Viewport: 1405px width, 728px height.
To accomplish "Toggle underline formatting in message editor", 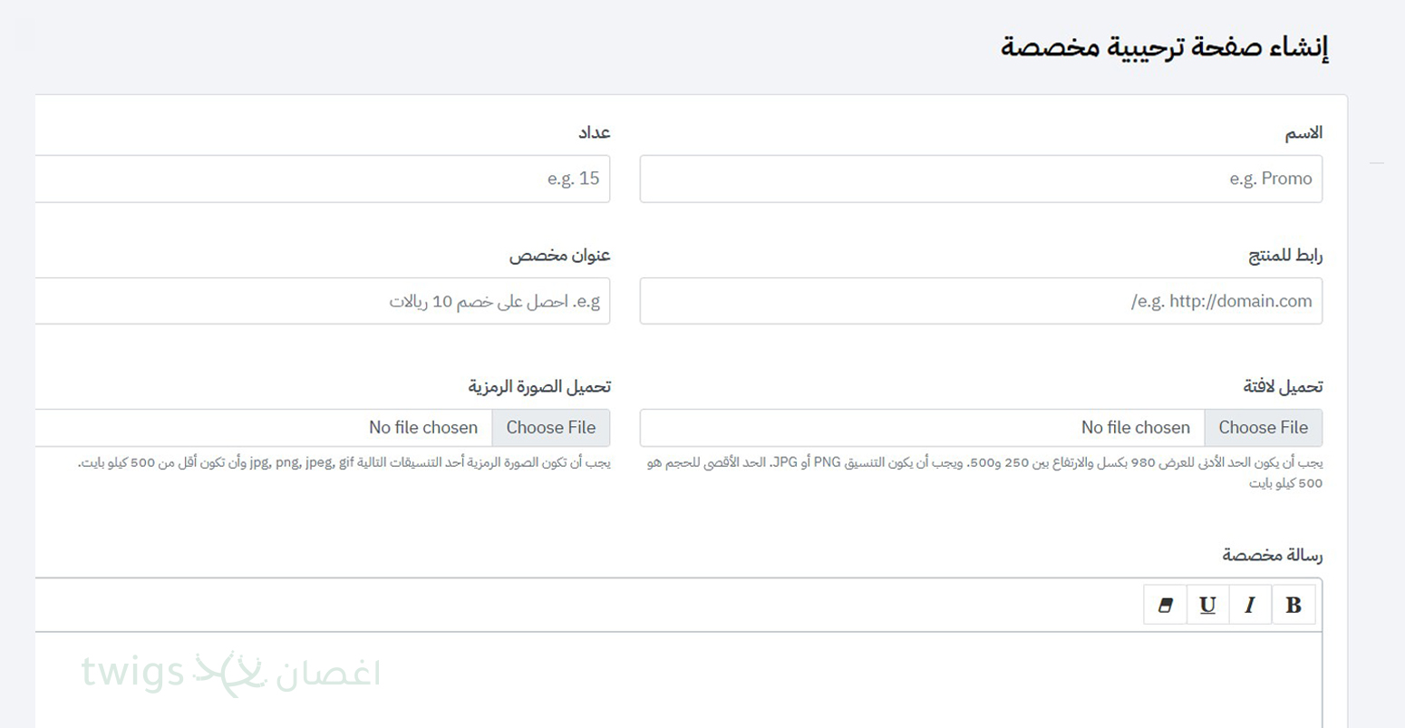I will [1207, 605].
